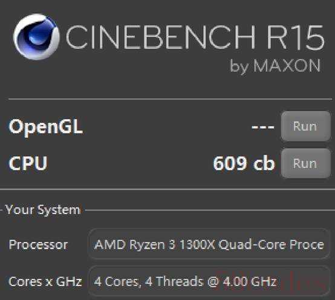Click the divider line below CPU row
Screen dimensions: 335x300
click(x=167, y=189)
